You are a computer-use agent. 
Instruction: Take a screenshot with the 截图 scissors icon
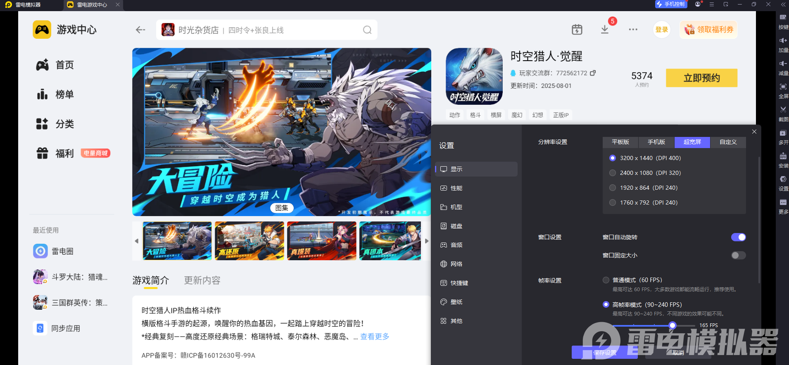pos(783,110)
